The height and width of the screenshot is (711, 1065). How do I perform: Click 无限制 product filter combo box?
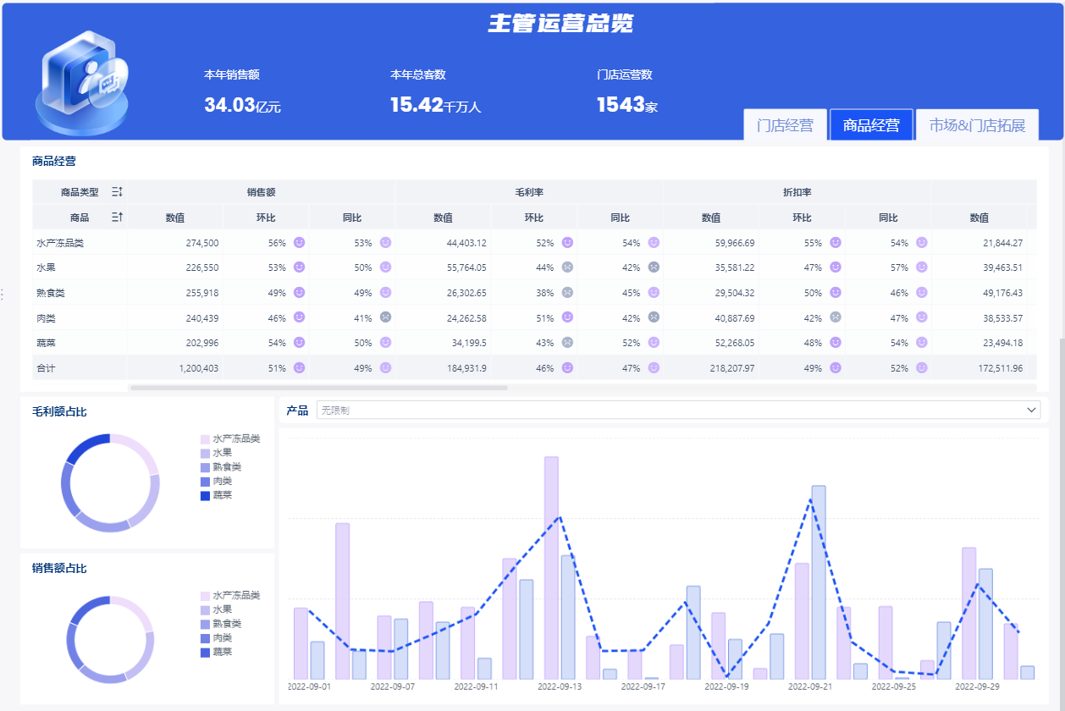pyautogui.click(x=678, y=410)
